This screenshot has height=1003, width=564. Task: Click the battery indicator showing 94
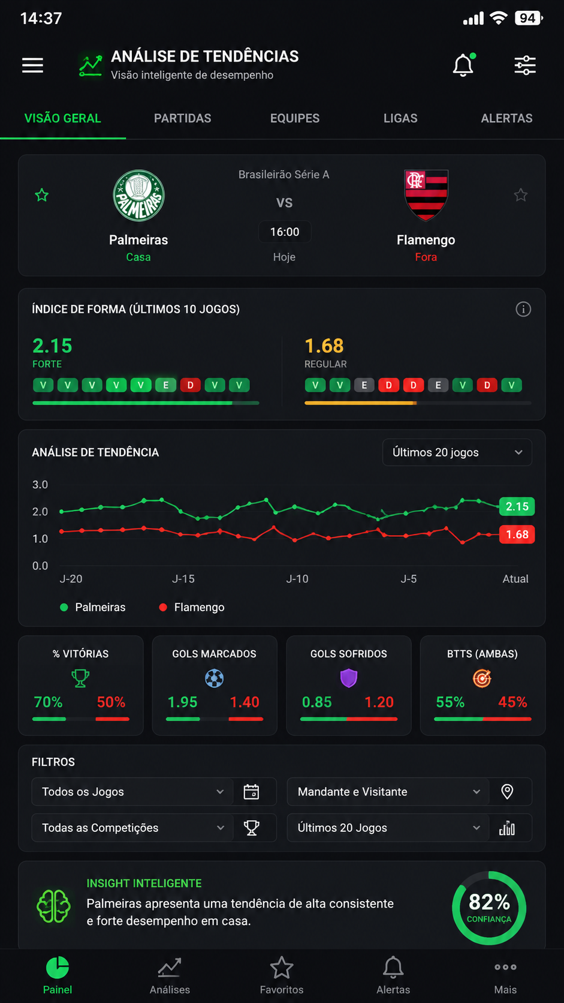point(529,18)
